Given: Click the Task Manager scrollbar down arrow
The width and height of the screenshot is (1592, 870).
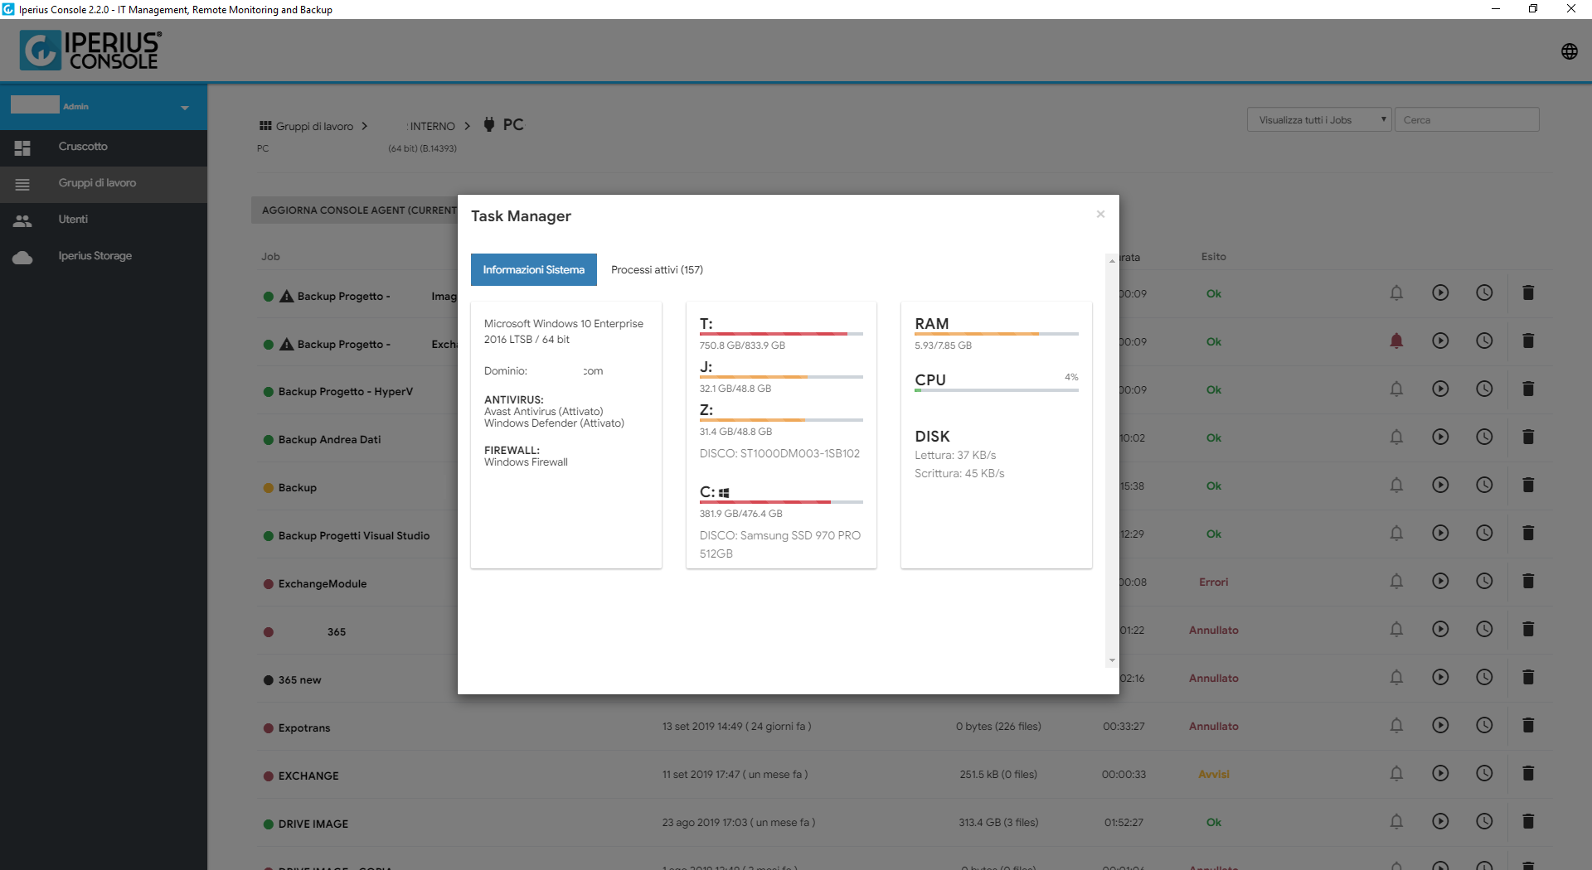Looking at the screenshot, I should (1112, 660).
